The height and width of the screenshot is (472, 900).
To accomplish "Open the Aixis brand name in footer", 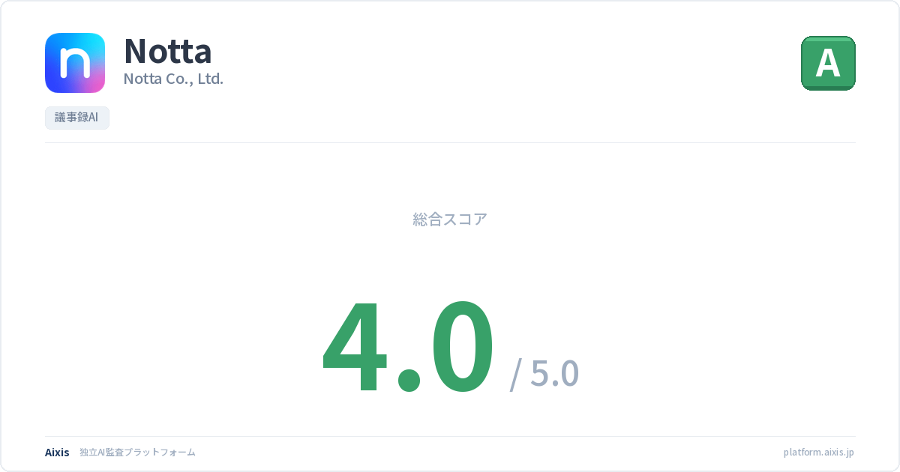I will pos(57,453).
